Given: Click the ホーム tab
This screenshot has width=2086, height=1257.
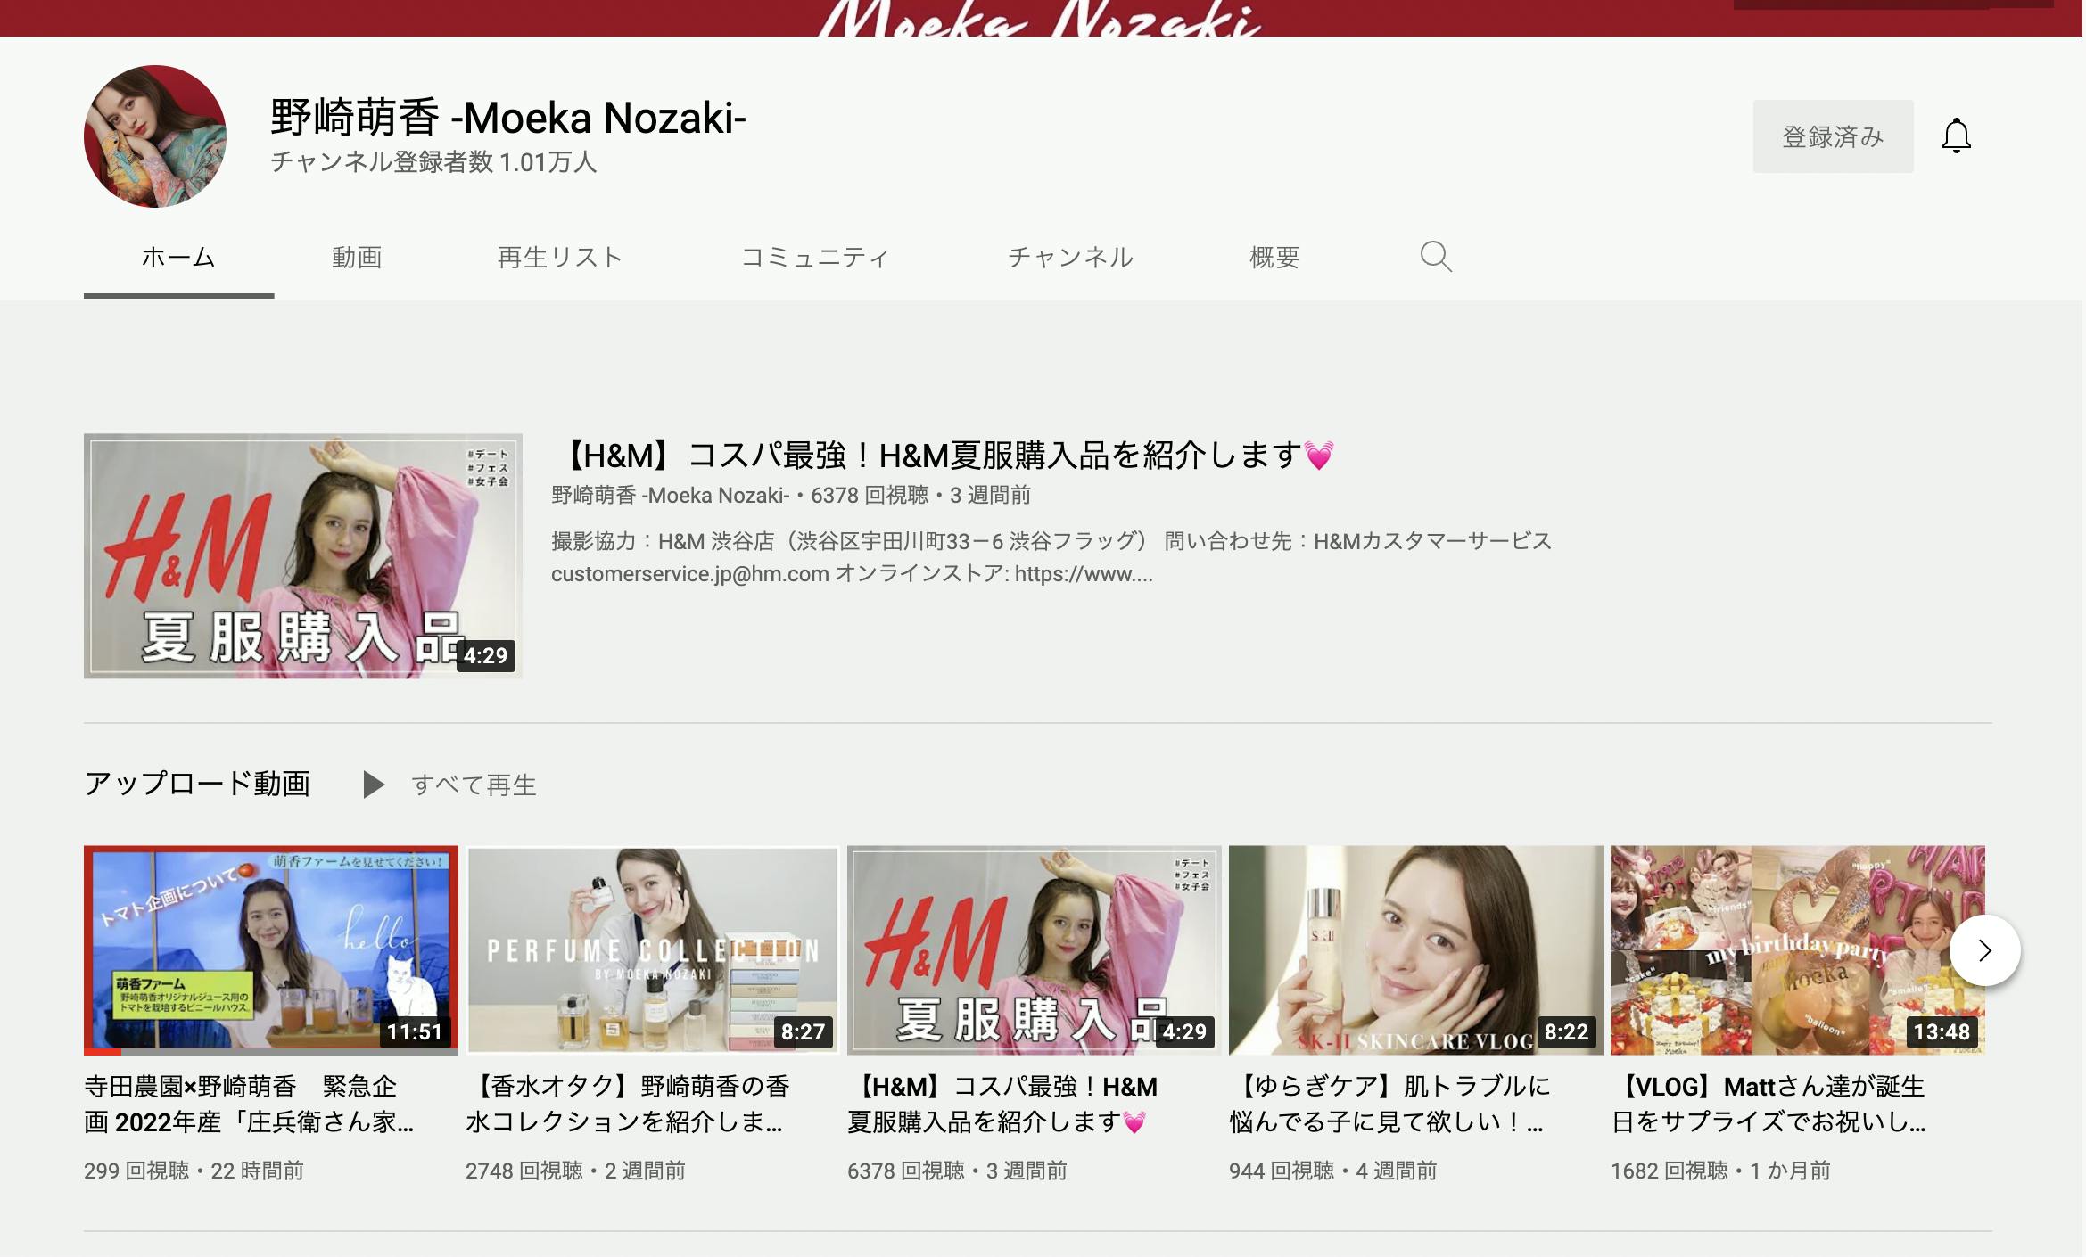Looking at the screenshot, I should coord(178,258).
